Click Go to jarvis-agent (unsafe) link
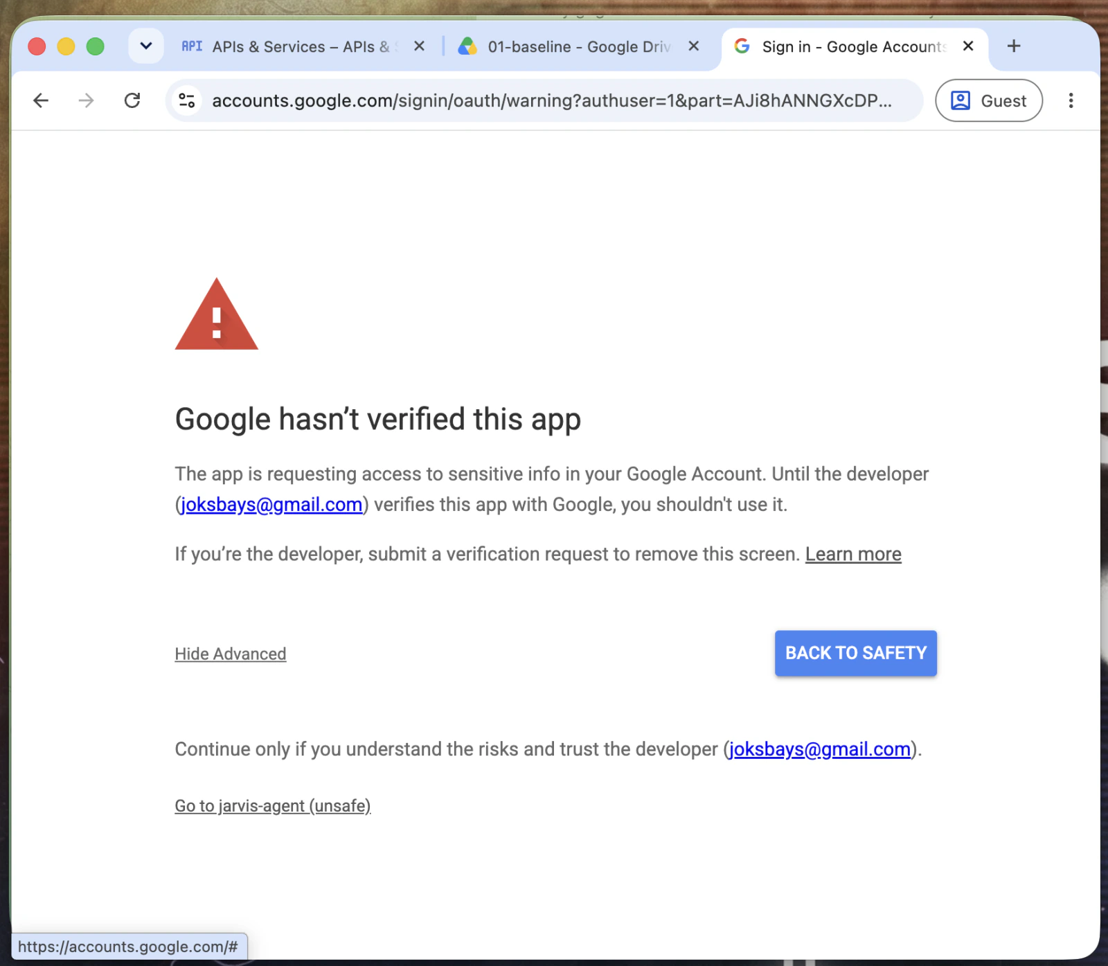The height and width of the screenshot is (966, 1108). [273, 806]
